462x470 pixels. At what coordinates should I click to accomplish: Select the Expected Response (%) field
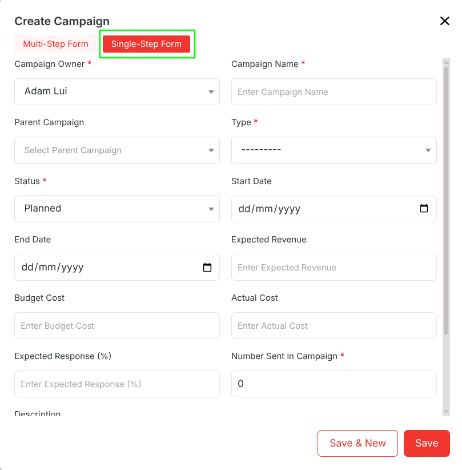[x=117, y=384]
